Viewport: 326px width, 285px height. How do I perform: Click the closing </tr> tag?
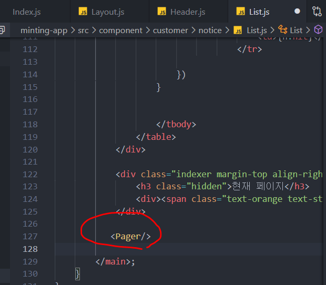[x=249, y=49]
